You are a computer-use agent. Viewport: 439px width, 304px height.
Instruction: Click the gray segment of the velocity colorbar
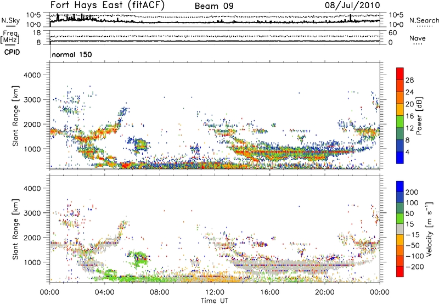tap(400, 229)
